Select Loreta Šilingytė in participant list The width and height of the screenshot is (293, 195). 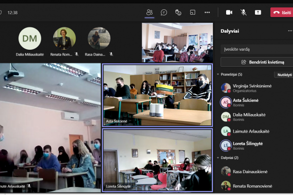tap(254, 146)
